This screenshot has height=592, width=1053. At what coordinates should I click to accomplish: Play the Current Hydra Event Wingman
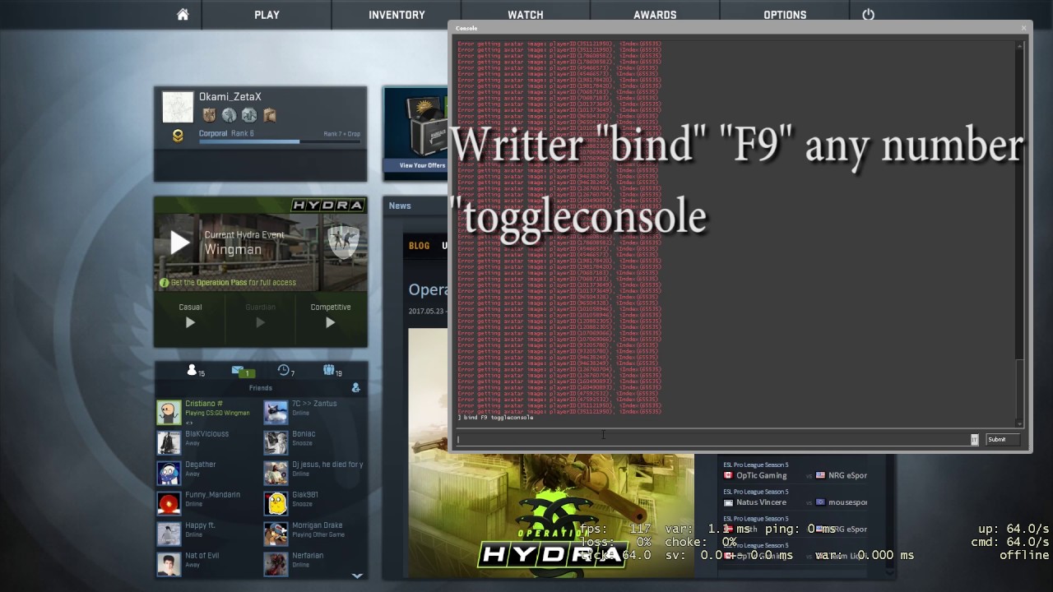(x=180, y=243)
